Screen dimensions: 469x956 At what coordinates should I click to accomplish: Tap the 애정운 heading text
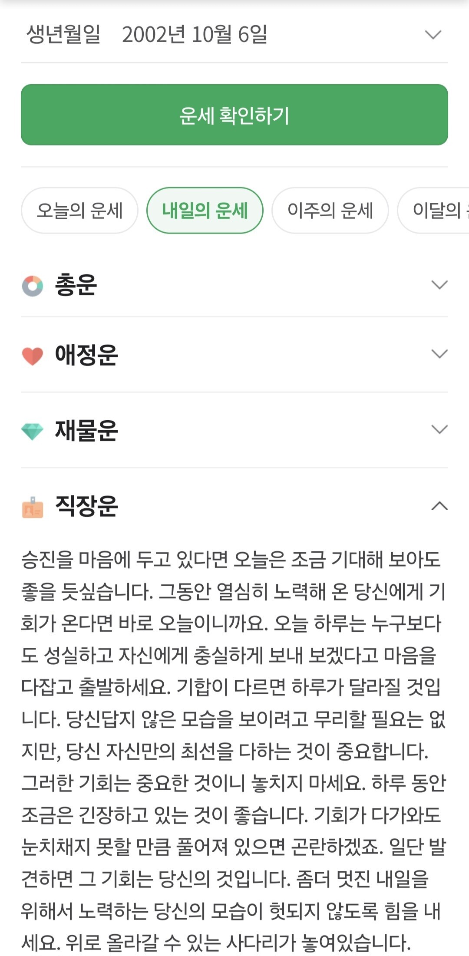(86, 355)
